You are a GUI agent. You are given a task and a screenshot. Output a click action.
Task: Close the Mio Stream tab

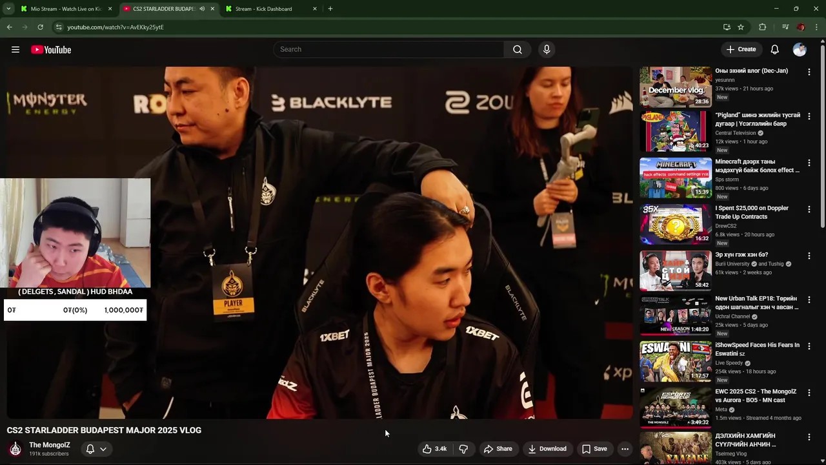point(110,9)
